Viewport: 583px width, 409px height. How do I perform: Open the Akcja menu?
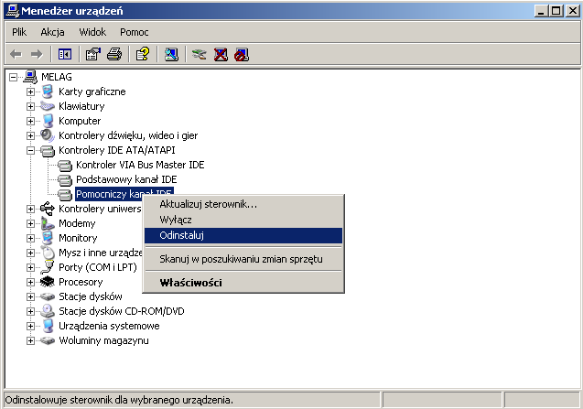(x=52, y=32)
